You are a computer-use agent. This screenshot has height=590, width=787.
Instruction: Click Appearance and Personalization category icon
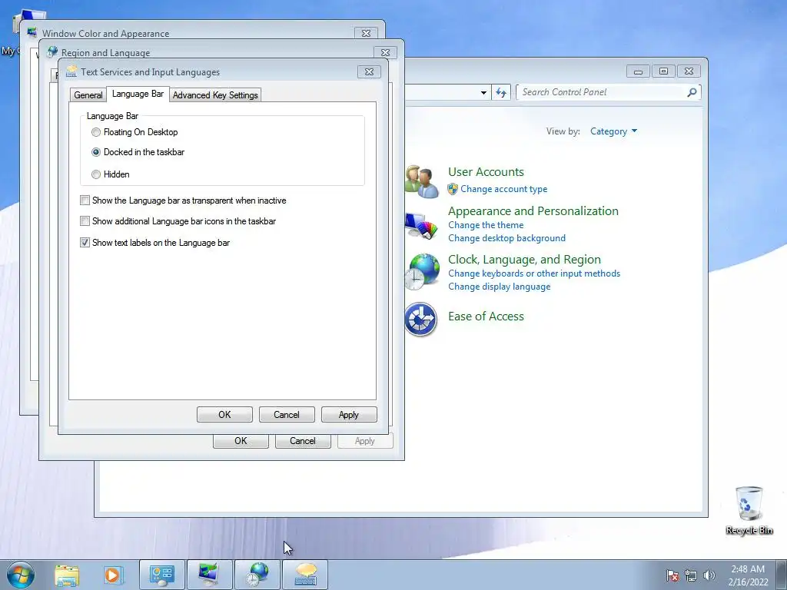422,227
